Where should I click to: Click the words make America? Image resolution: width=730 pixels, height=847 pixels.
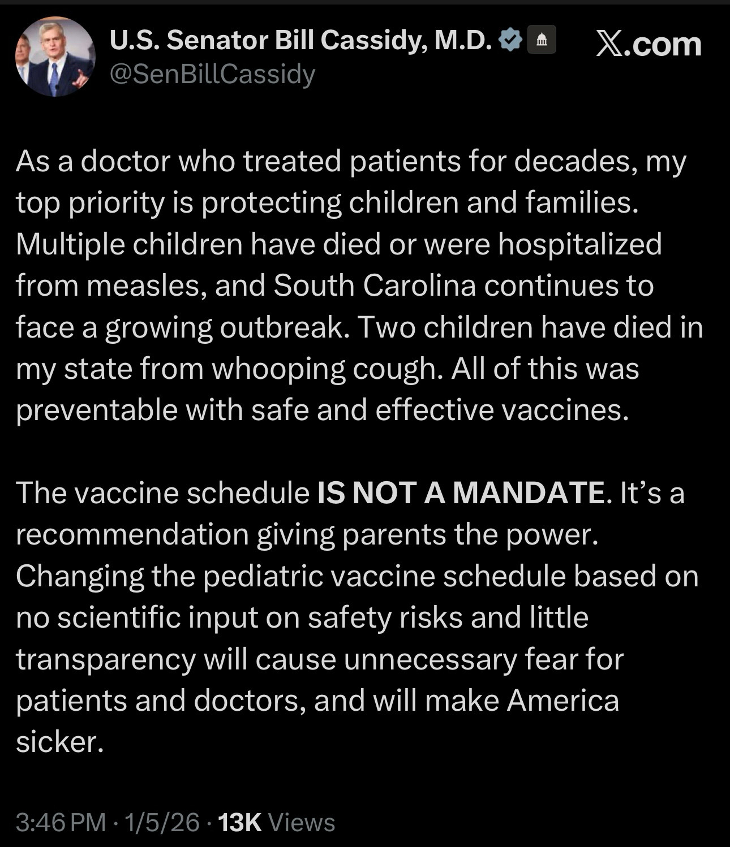pyautogui.click(x=522, y=701)
